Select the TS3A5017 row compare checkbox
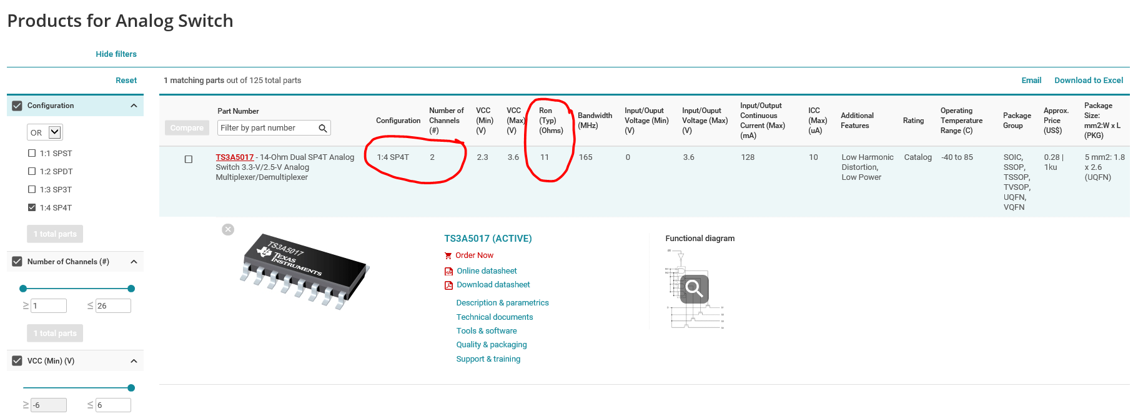Image resolution: width=1143 pixels, height=416 pixels. (189, 159)
